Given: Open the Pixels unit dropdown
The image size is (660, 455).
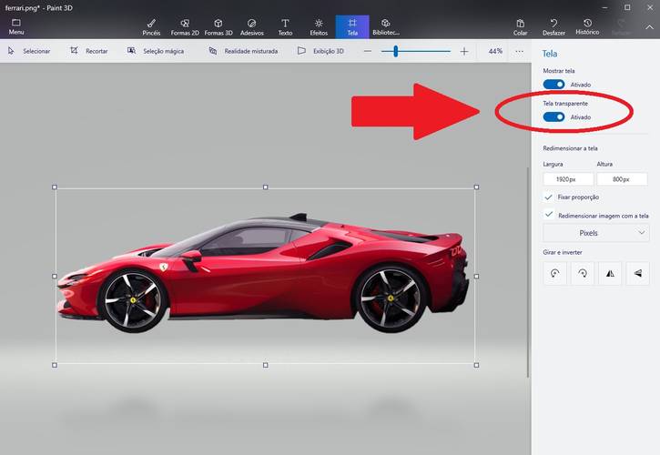Looking at the screenshot, I should coord(596,233).
